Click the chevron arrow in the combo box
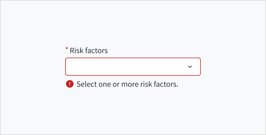The image size is (266, 135). [x=190, y=67]
